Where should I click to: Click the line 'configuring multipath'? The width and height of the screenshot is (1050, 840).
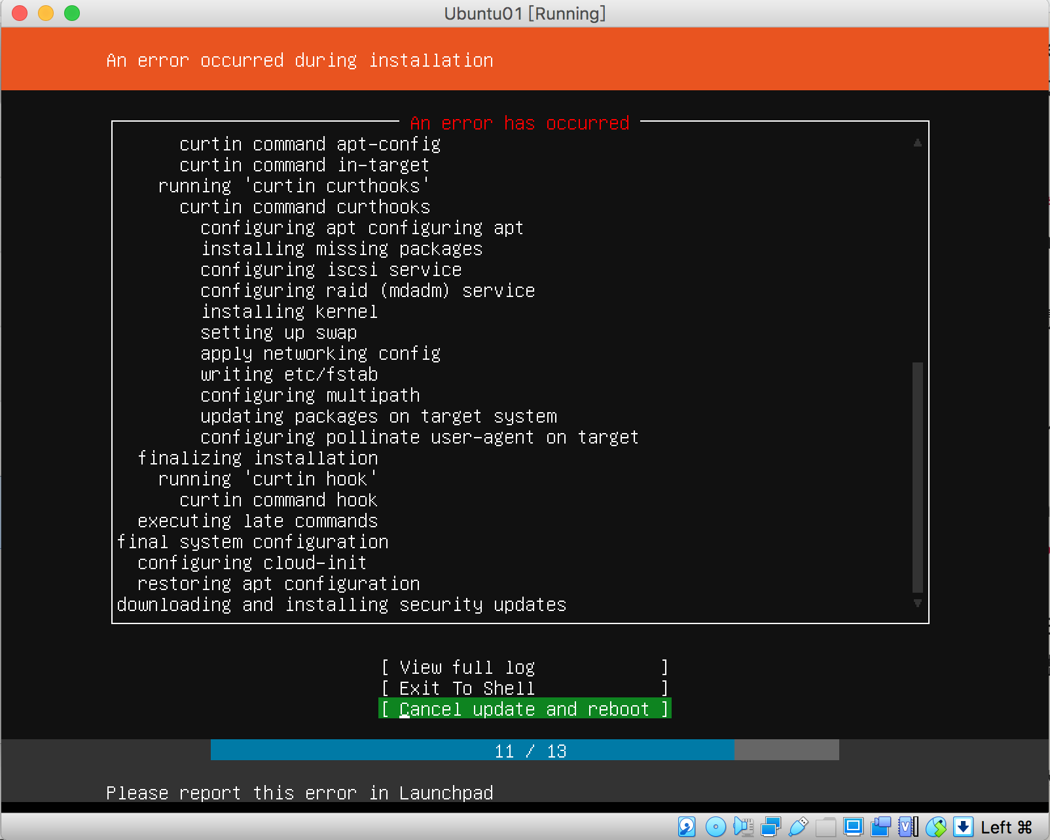pos(310,395)
